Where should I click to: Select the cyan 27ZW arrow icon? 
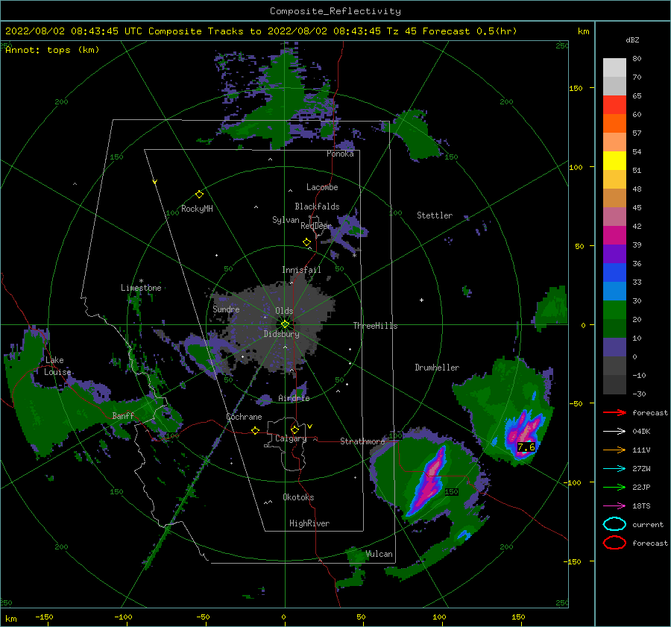click(614, 469)
